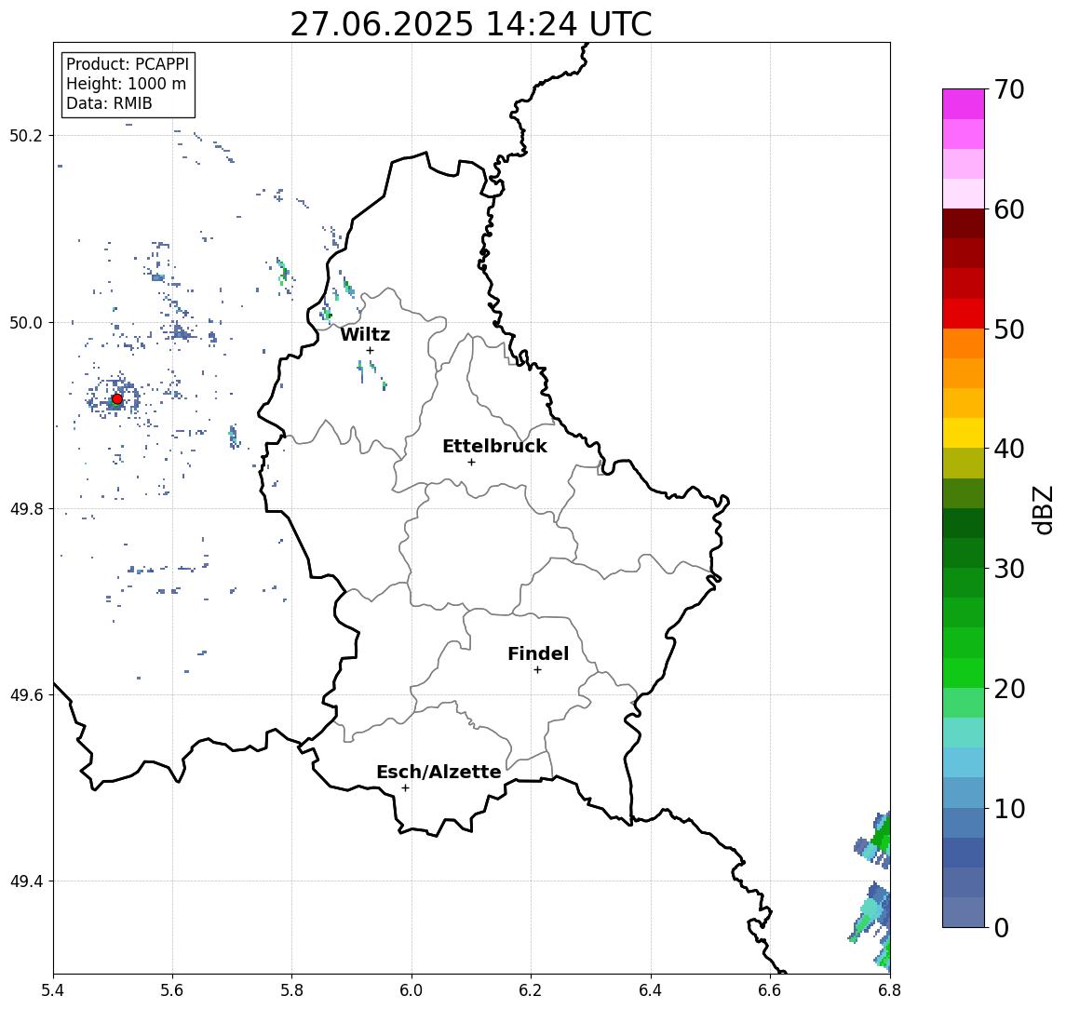Click the longitude tick label 5.6
The width and height of the screenshot is (1066, 1009).
pos(172,990)
